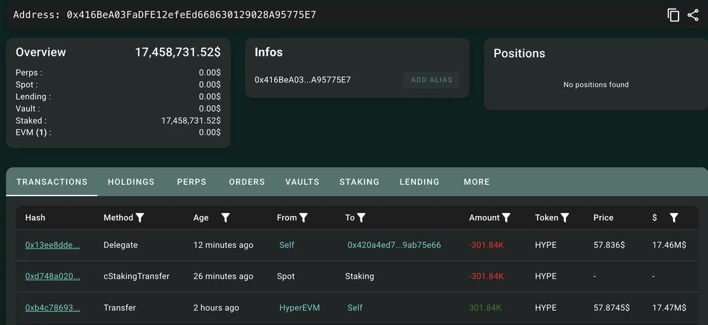This screenshot has width=708, height=325.
Task: Switch to the Holdings tab
Action: pyautogui.click(x=131, y=182)
